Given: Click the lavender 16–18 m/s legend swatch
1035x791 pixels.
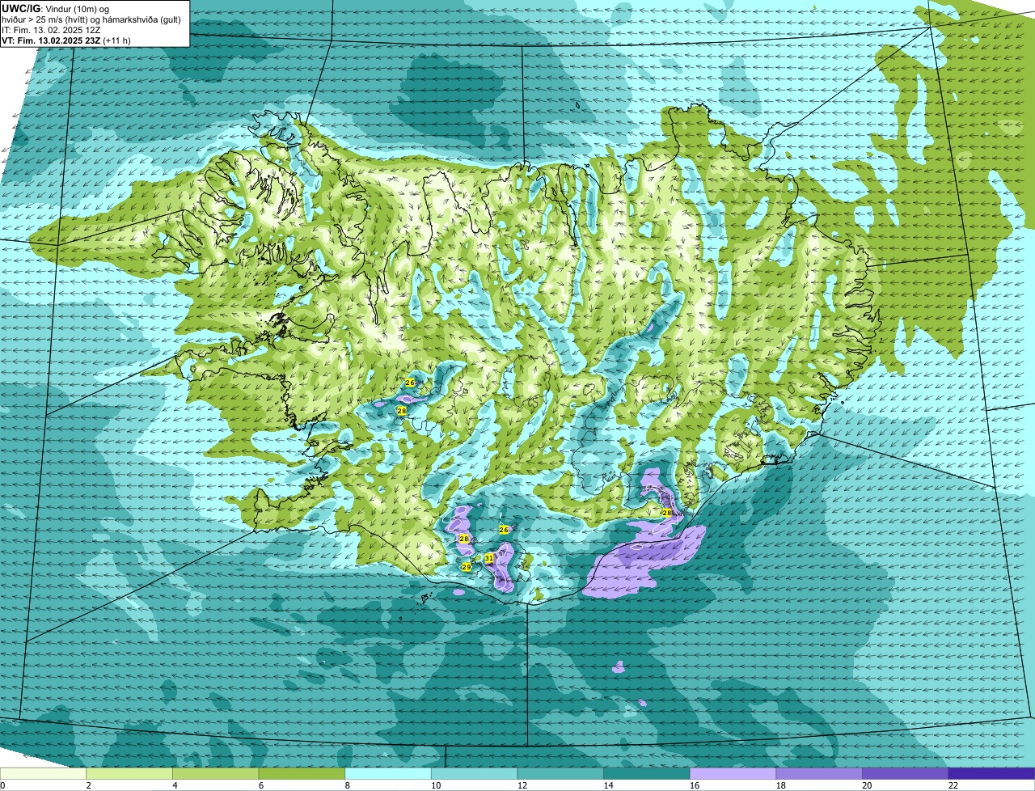Looking at the screenshot, I should [733, 773].
